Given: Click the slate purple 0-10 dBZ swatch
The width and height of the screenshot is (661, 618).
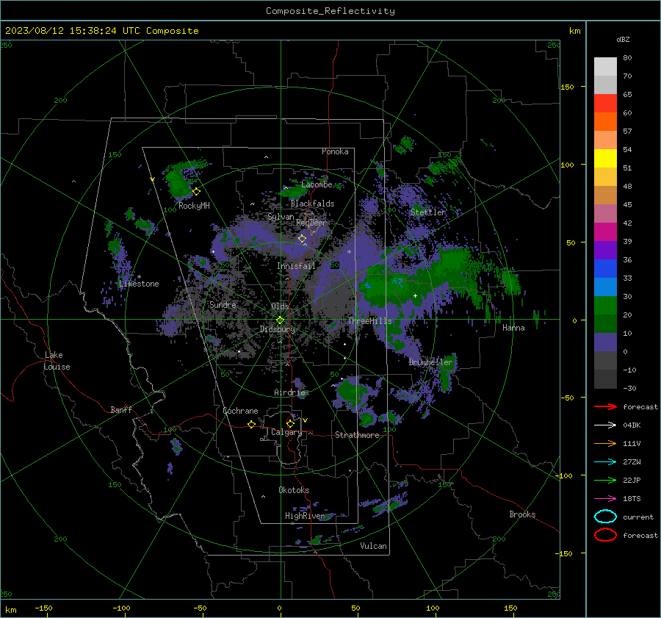Looking at the screenshot, I should coord(605,342).
